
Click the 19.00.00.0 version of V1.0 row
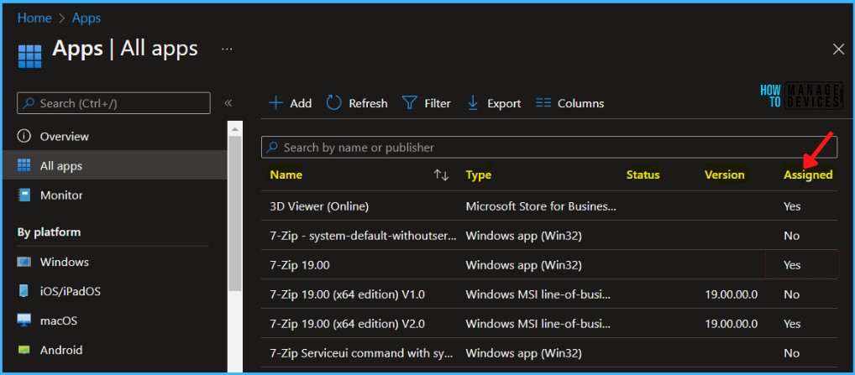pos(731,294)
